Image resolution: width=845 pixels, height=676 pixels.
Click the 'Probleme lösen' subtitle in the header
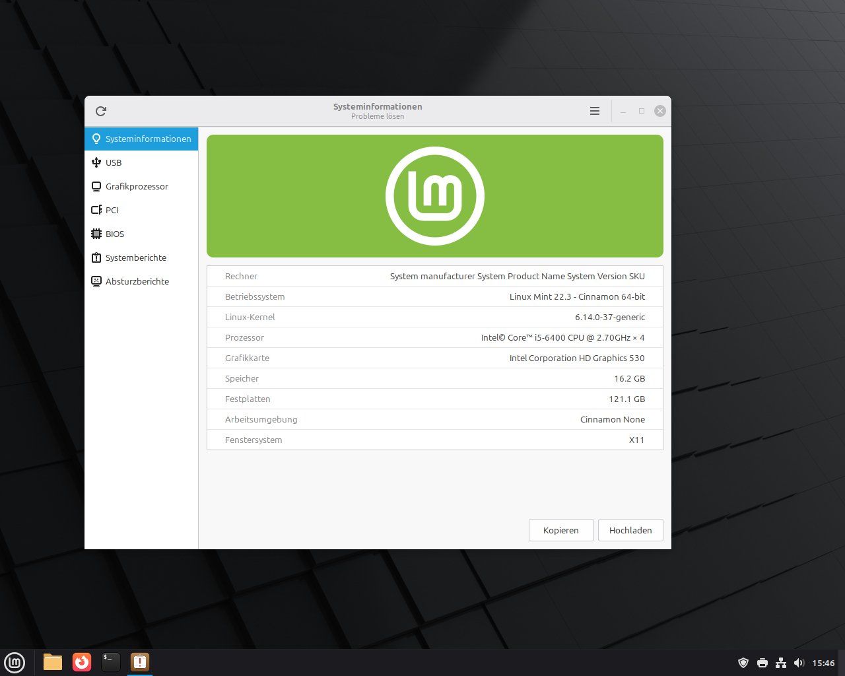[378, 116]
